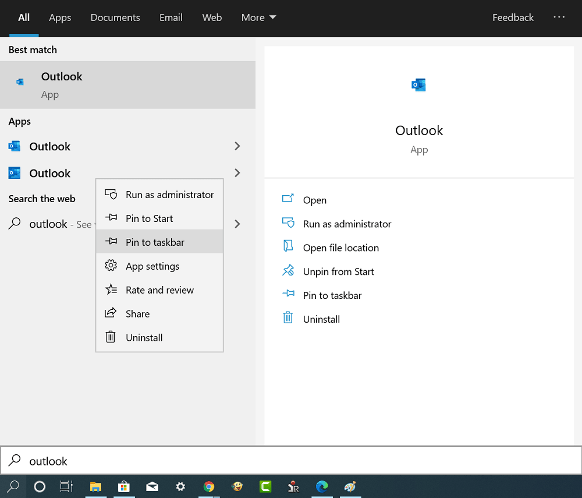The height and width of the screenshot is (498, 582).
Task: Open the joystick R app on taskbar
Action: pyautogui.click(x=293, y=486)
